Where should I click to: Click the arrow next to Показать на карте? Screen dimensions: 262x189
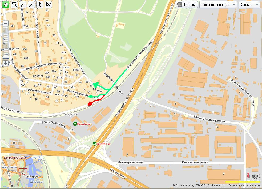pos(234,5)
